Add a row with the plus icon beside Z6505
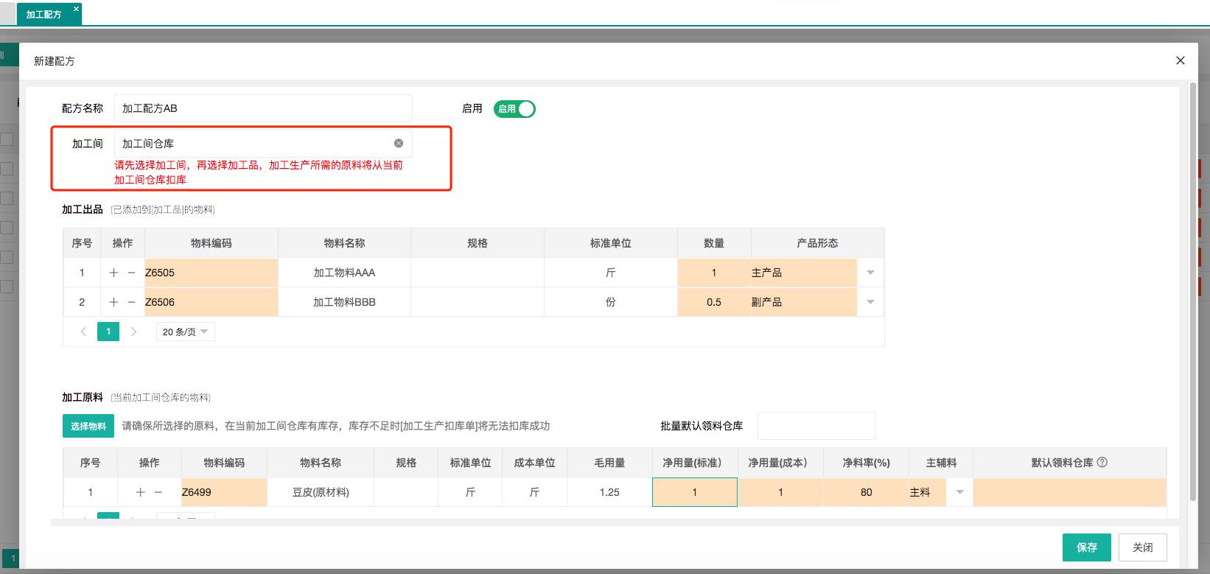Viewport: 1210px width, 574px height. pyautogui.click(x=113, y=273)
